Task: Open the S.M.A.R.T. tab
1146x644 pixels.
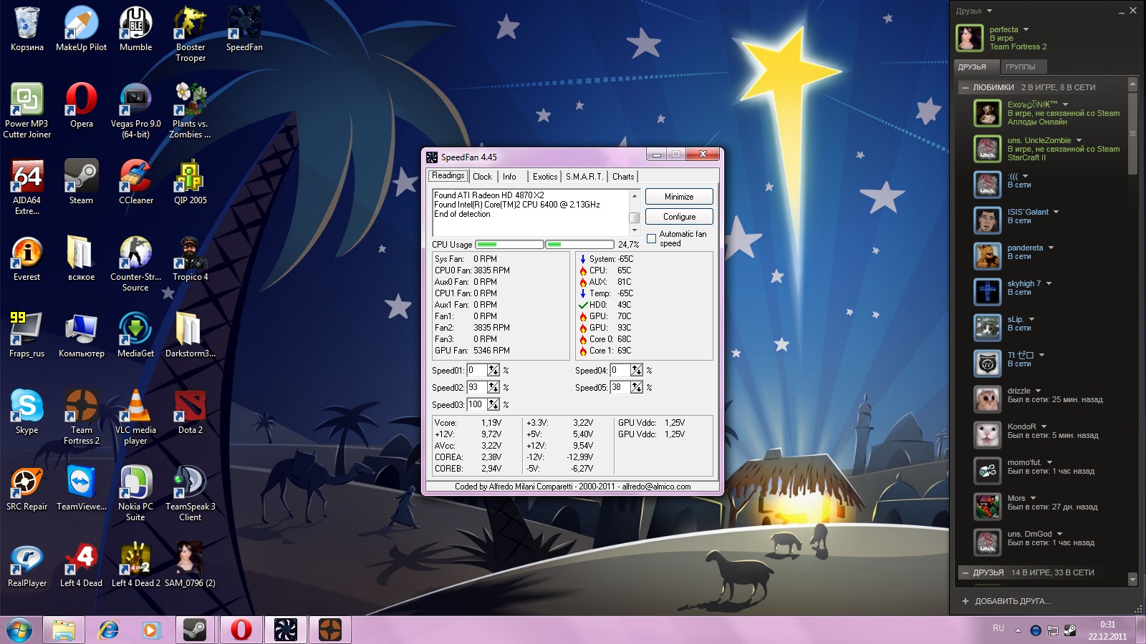Action: [x=584, y=177]
